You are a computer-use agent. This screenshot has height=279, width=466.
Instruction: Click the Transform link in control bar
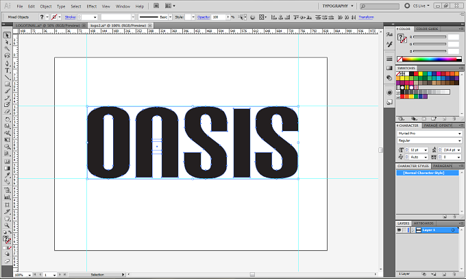pos(366,17)
